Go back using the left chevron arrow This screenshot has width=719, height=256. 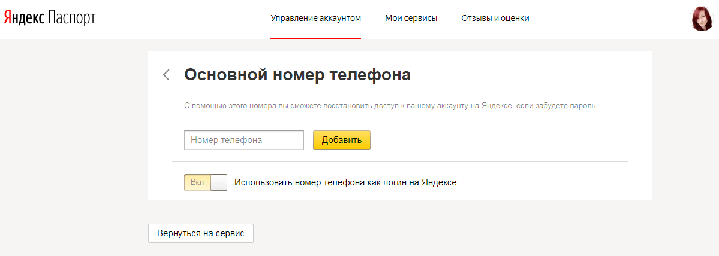[167, 75]
